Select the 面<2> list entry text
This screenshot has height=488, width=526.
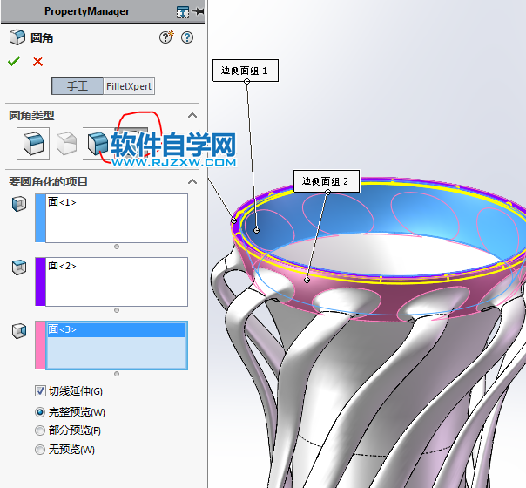[x=62, y=266]
